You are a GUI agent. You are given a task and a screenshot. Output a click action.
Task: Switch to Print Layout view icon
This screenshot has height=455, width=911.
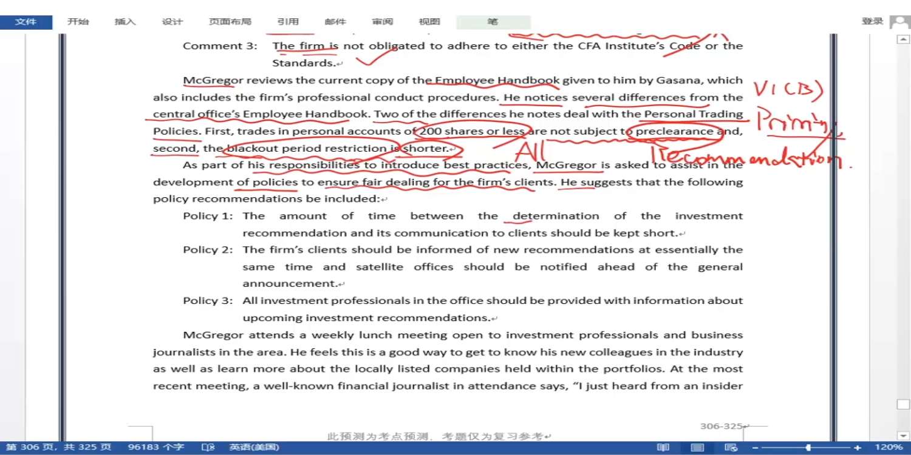(x=698, y=448)
